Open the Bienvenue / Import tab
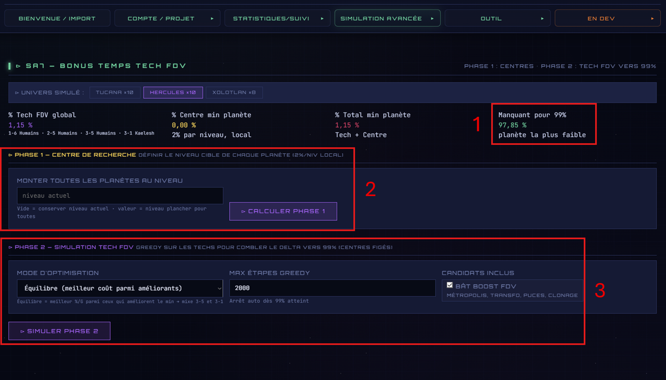The height and width of the screenshot is (380, 666). point(57,18)
